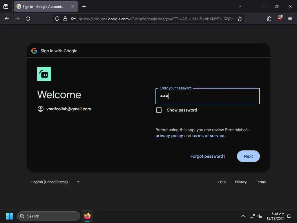Expand the English (United States) language dropdown
Screen dimensions: 297x223
click(55, 182)
